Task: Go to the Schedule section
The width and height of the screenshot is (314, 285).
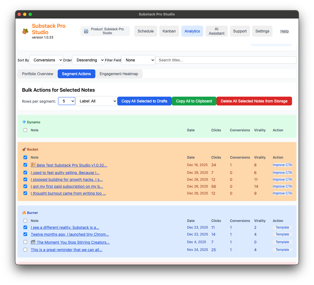Action: click(146, 31)
